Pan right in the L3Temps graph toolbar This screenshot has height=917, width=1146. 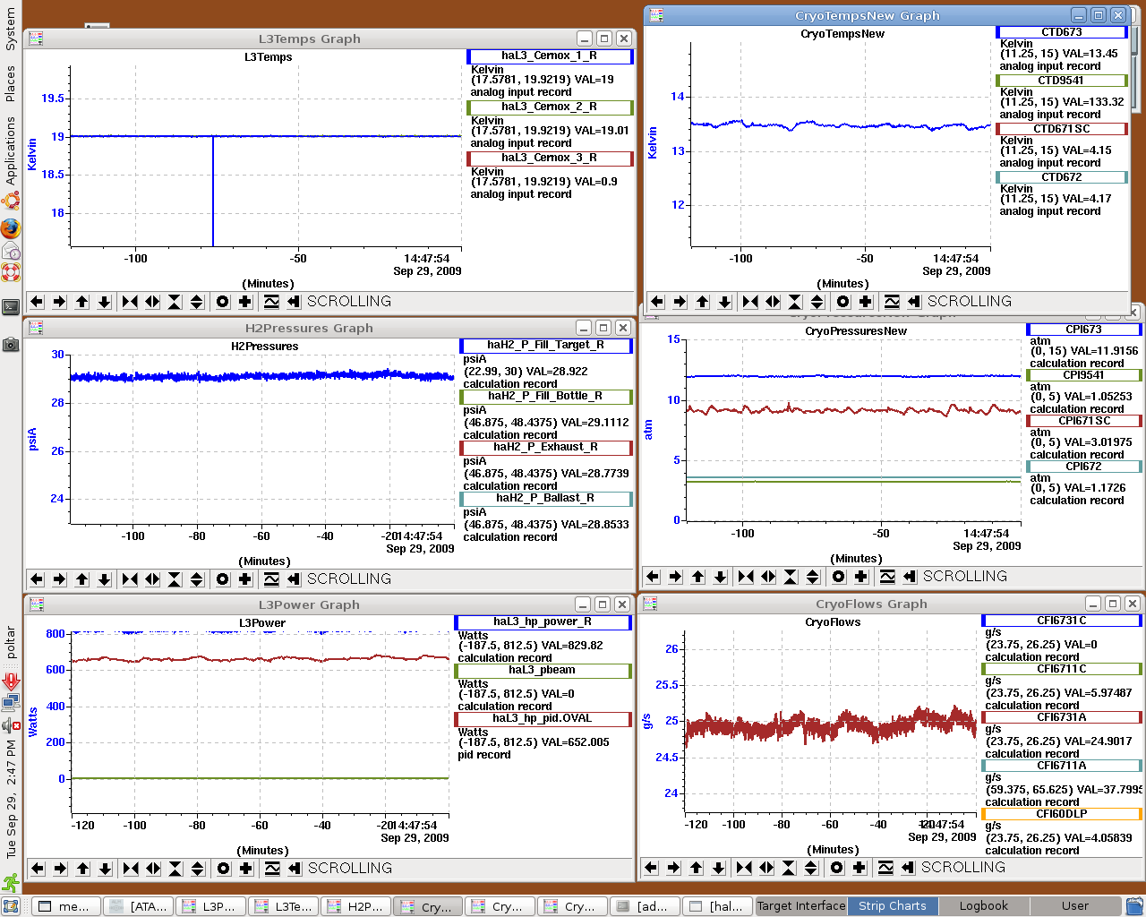(x=59, y=302)
